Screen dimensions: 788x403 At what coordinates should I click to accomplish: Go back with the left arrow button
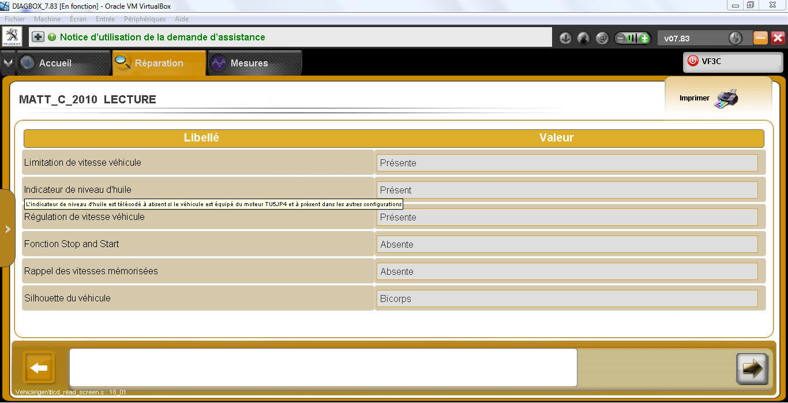pyautogui.click(x=39, y=368)
